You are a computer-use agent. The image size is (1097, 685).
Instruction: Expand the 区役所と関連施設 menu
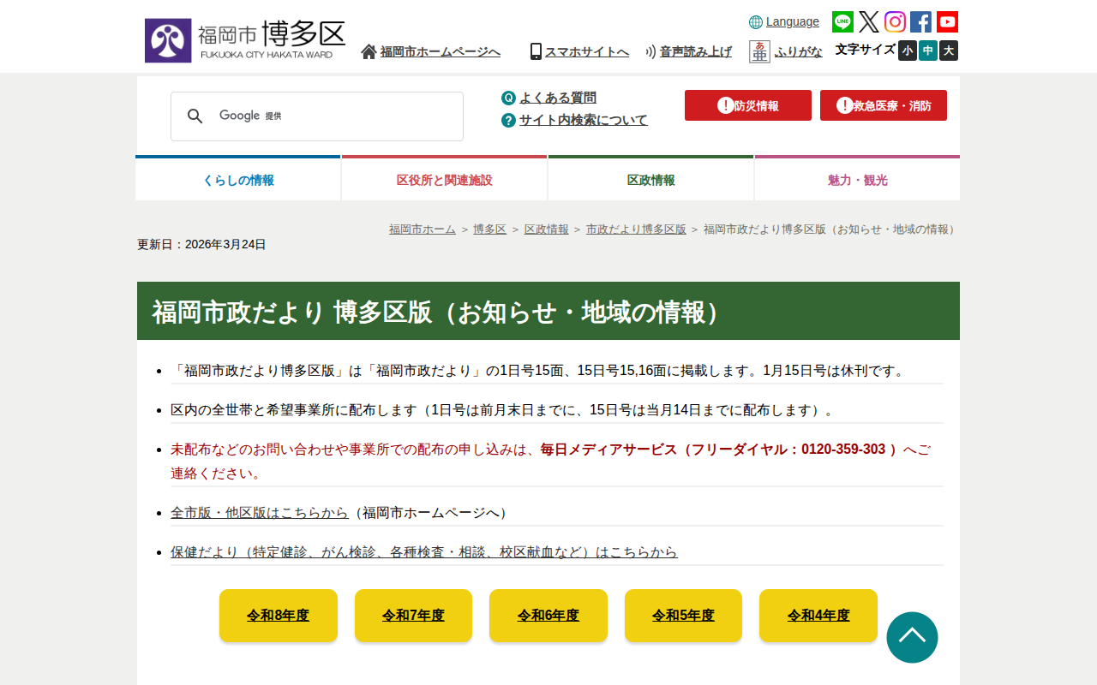click(445, 179)
